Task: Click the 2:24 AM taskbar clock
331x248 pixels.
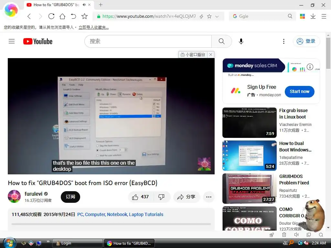Action: [319, 243]
